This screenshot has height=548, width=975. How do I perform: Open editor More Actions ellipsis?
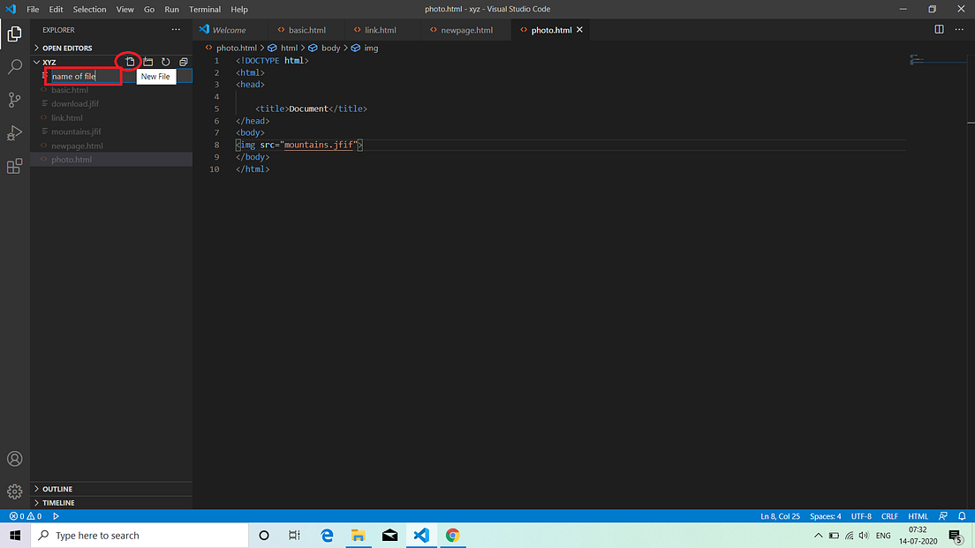point(959,29)
